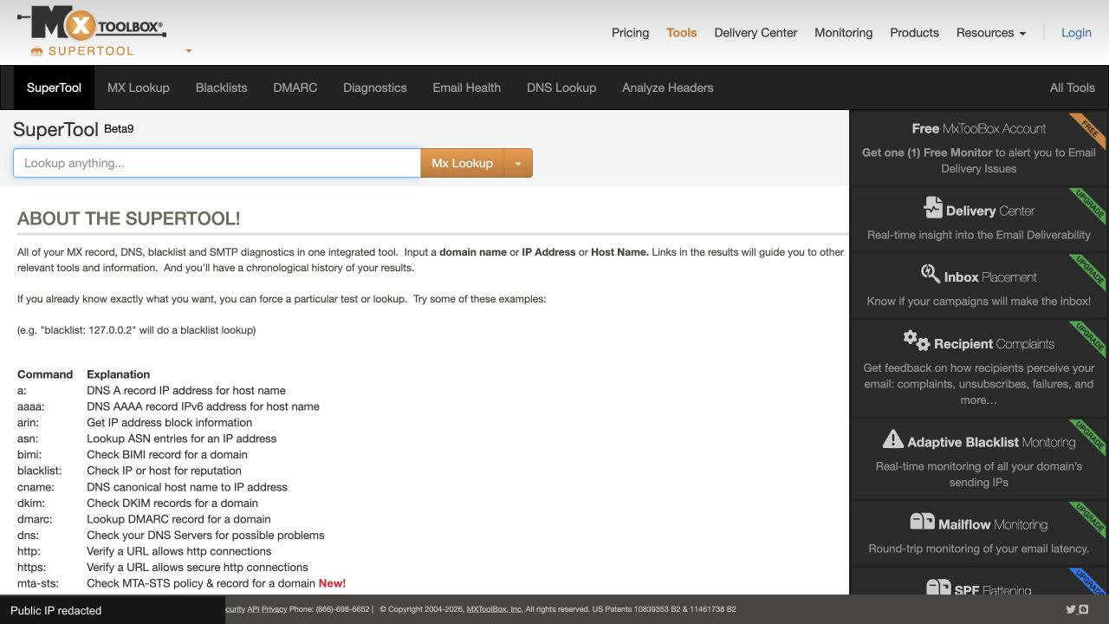Viewport: 1109px width, 624px height.
Task: Switch to the Blacklists tab
Action: [221, 88]
